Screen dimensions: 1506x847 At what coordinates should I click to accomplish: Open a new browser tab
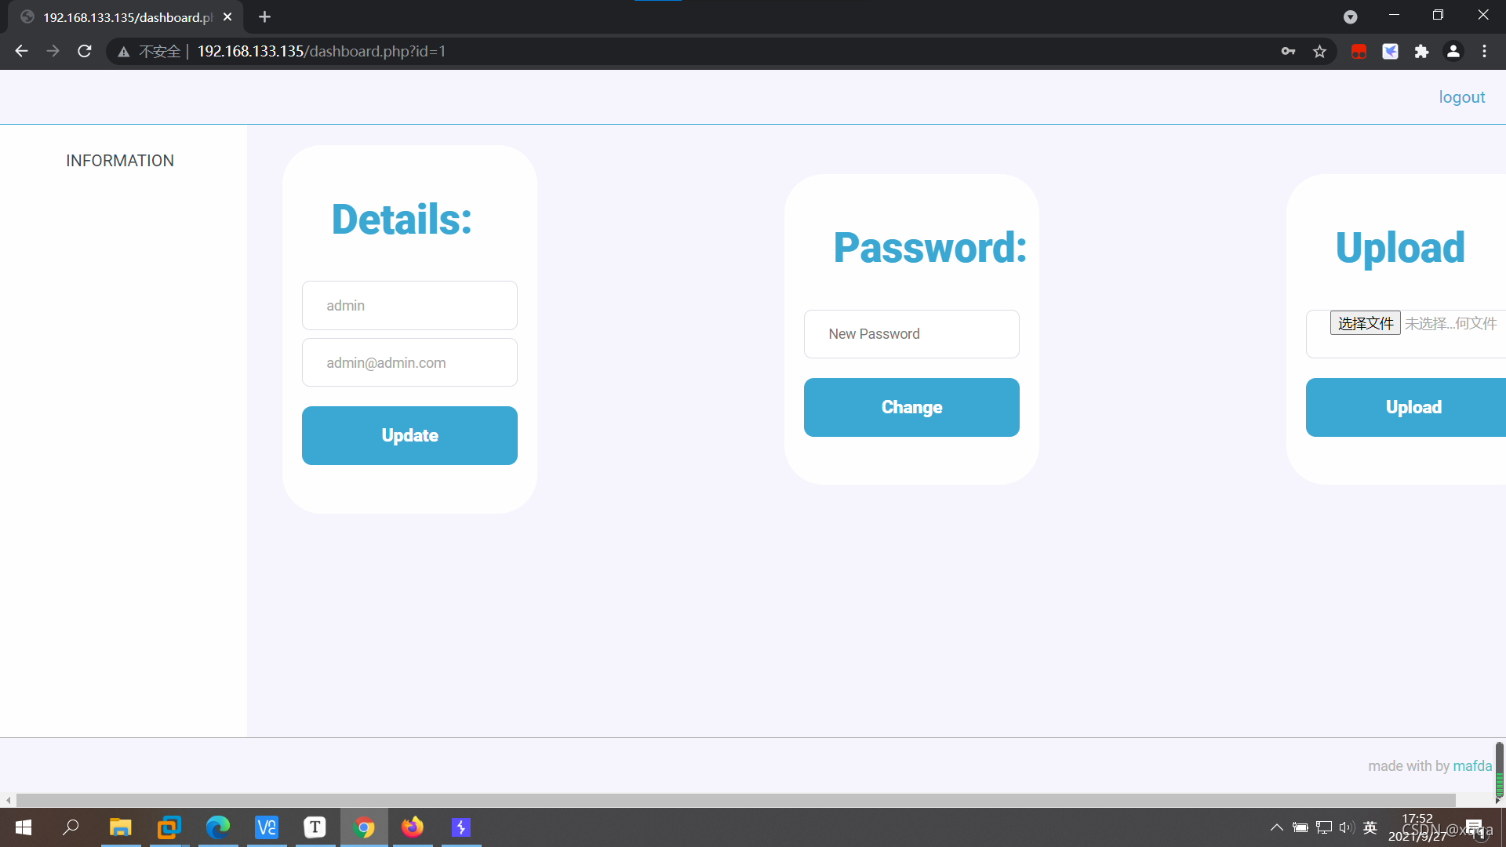tap(264, 16)
